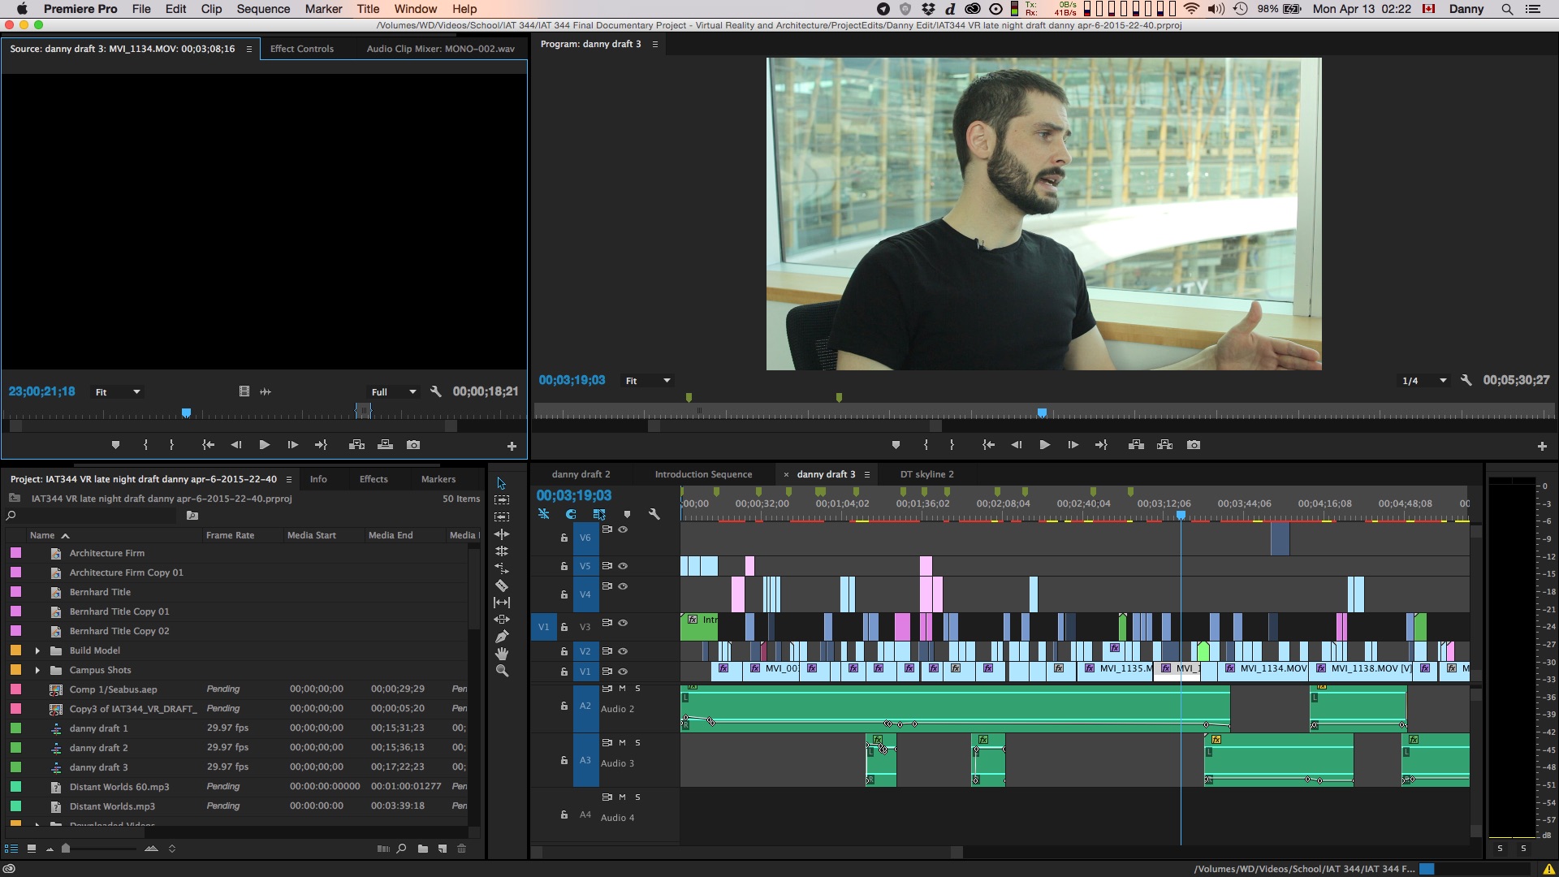This screenshot has width=1559, height=877.
Task: Select the Hand tool
Action: pyautogui.click(x=502, y=654)
